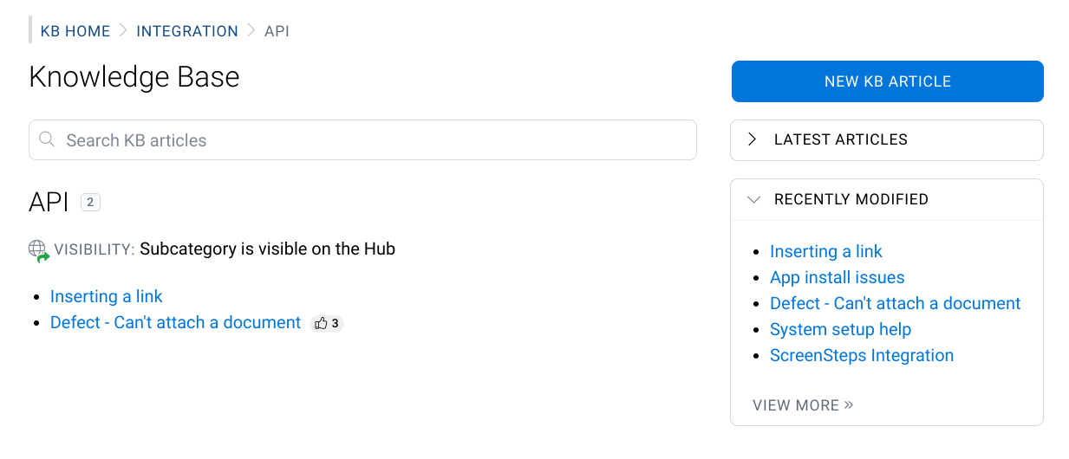Viewport: 1069px width, 459px height.
Task: Open Inserting a link in API list
Action: click(107, 296)
